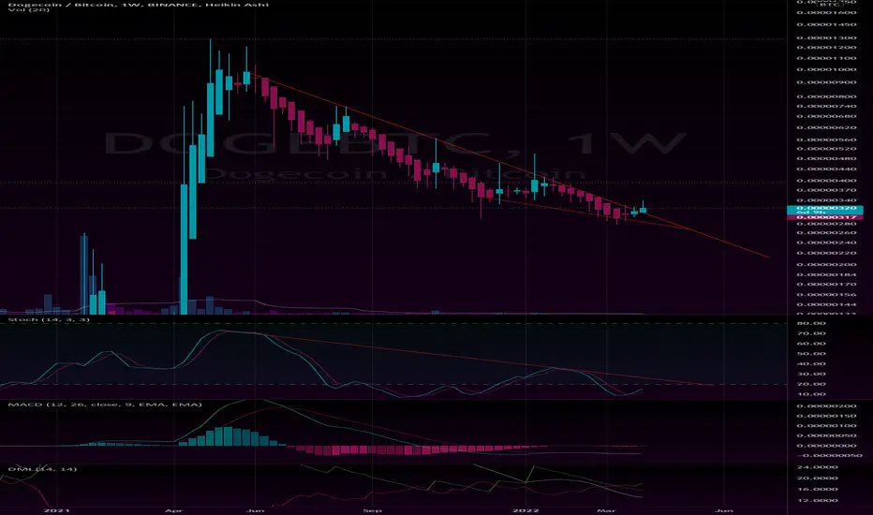Click the 0.00000200 price axis label

click(x=825, y=264)
